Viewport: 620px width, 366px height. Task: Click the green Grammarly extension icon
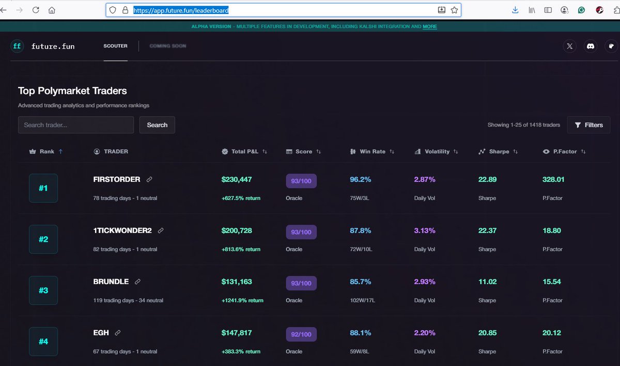coord(582,10)
